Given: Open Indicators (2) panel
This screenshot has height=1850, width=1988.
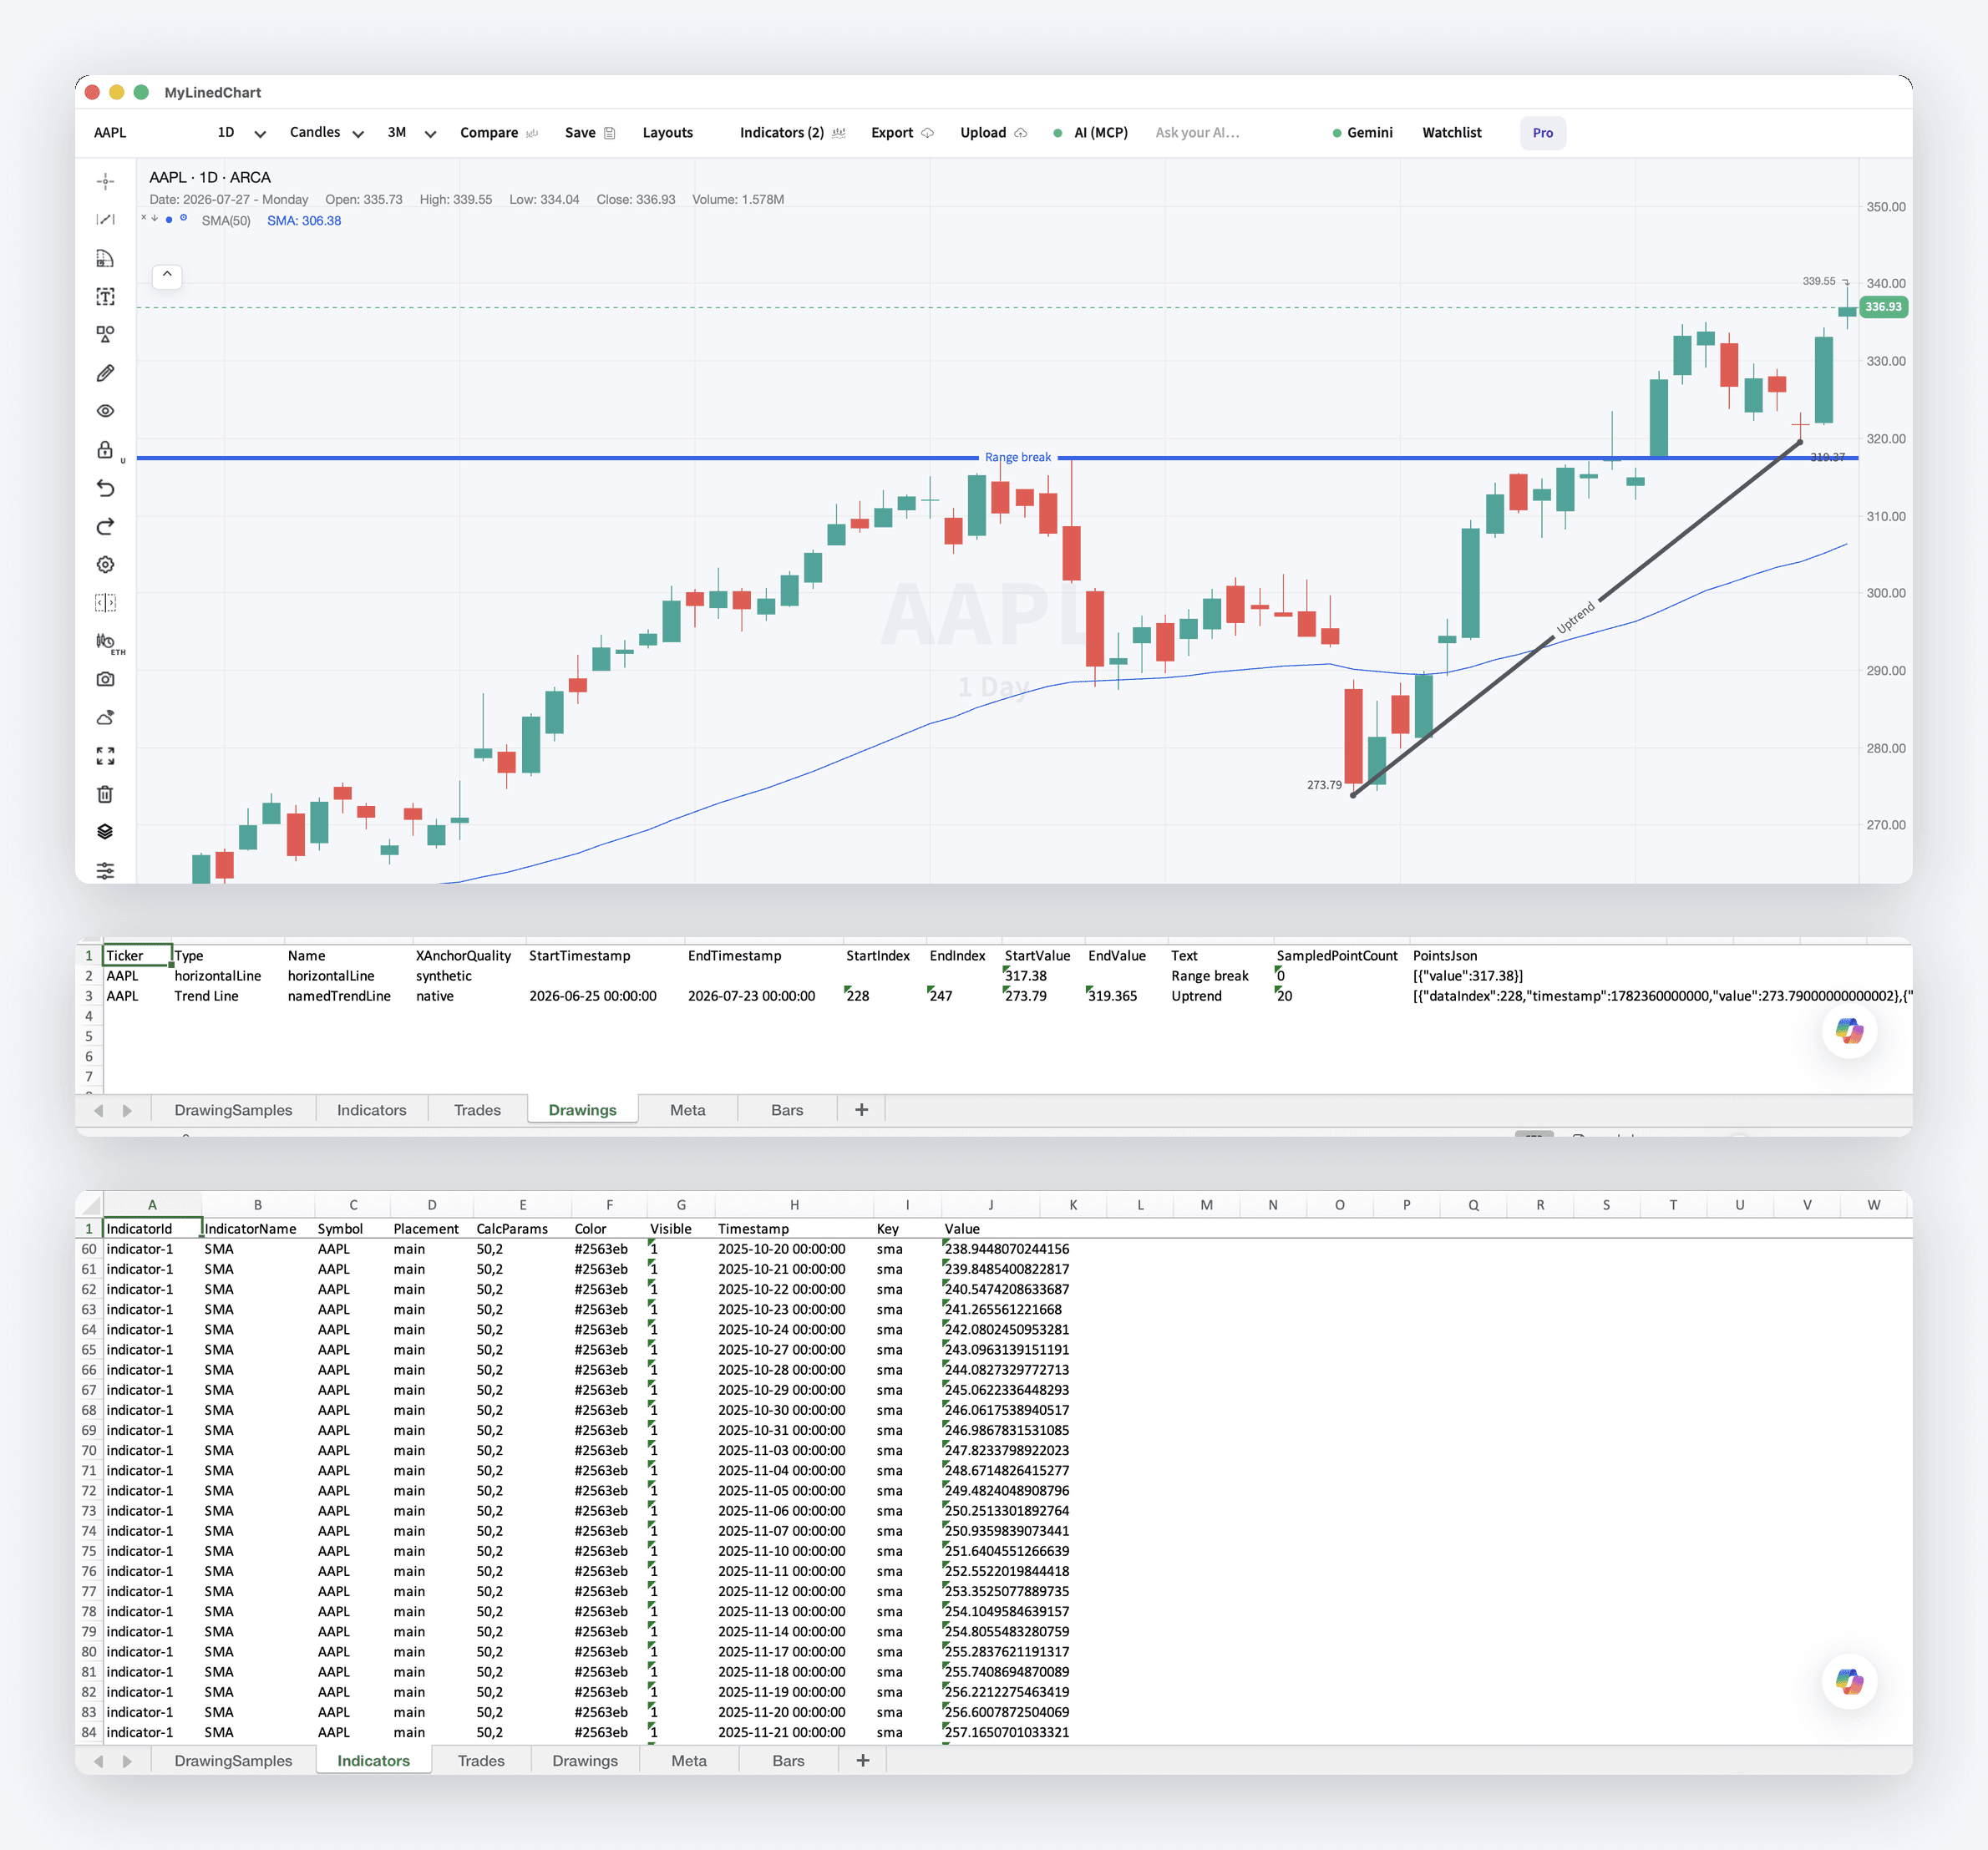Looking at the screenshot, I should tap(792, 133).
